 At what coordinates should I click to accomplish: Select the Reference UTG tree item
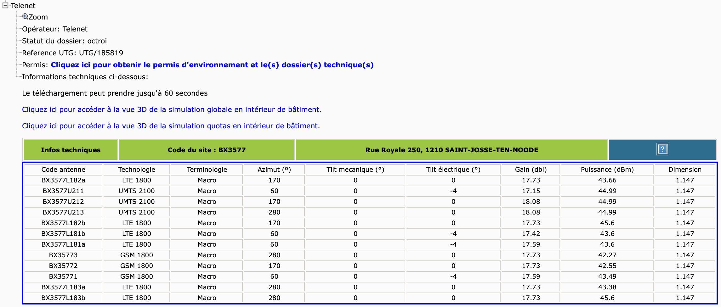[x=72, y=53]
